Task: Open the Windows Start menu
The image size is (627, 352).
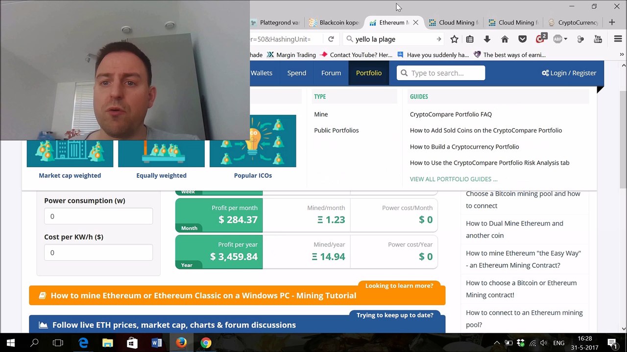Action: (x=11, y=343)
